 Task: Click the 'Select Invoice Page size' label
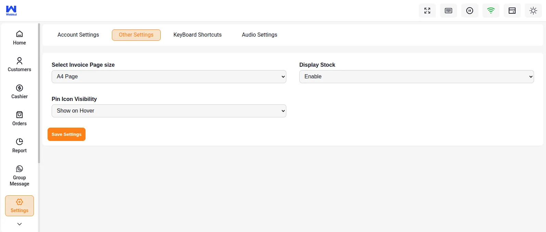pos(83,65)
